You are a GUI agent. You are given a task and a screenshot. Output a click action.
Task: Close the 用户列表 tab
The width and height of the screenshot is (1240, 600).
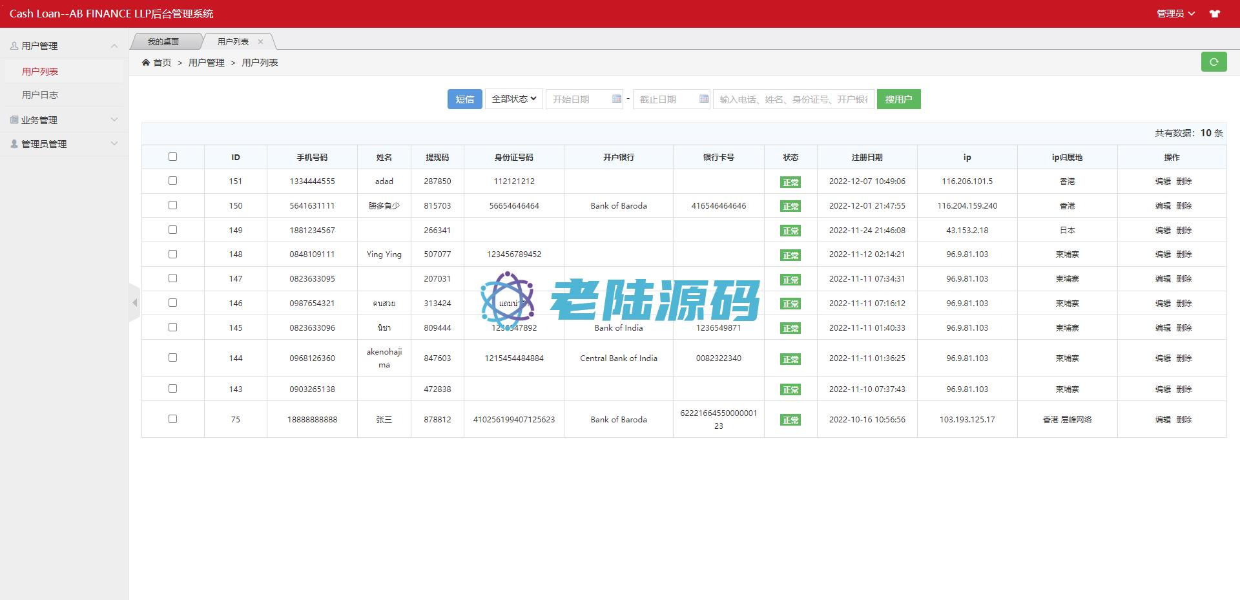261,41
